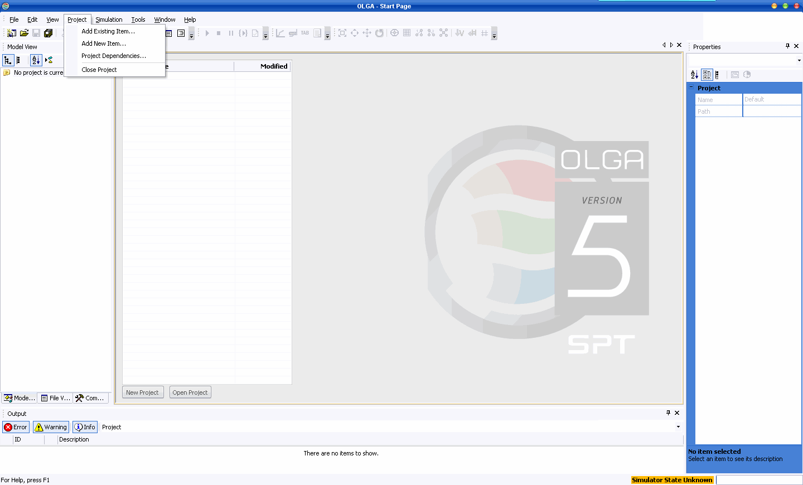Screen dimensions: 803x485
Task: Click the property pages icon in Properties toolbar
Action: tap(735, 75)
